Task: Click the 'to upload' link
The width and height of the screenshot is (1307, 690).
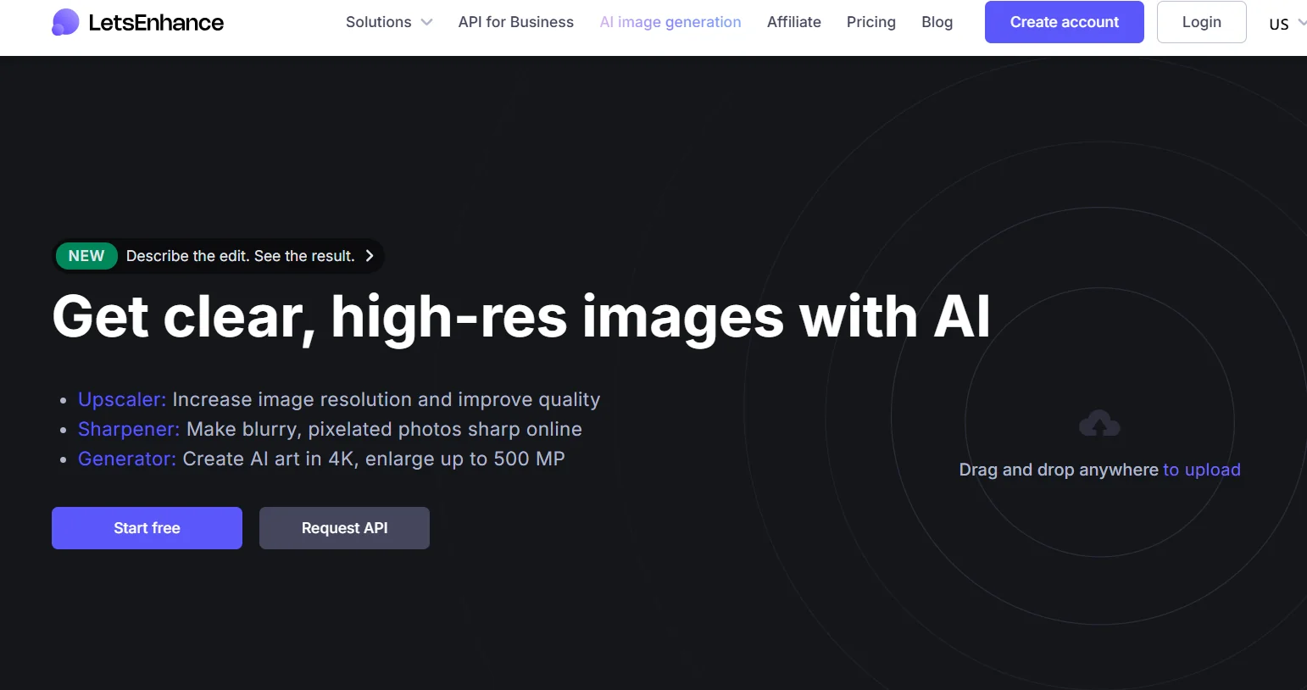Action: click(1201, 470)
